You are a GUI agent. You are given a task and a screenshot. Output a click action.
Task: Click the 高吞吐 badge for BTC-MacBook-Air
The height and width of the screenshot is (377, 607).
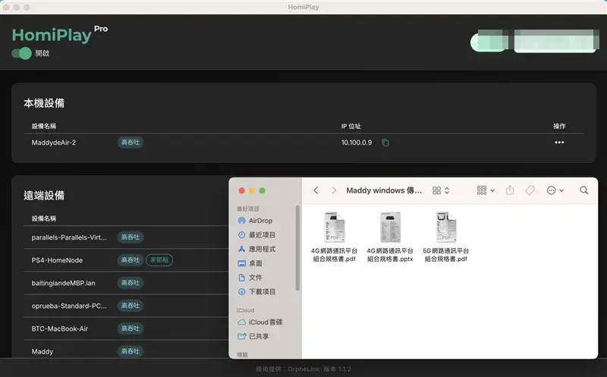click(x=131, y=328)
